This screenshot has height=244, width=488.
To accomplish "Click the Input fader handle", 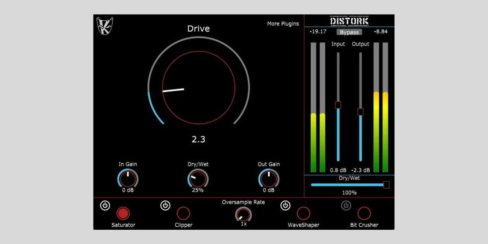I will coord(338,105).
